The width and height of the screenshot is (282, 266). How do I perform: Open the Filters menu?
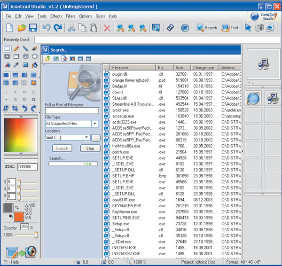click(x=70, y=16)
